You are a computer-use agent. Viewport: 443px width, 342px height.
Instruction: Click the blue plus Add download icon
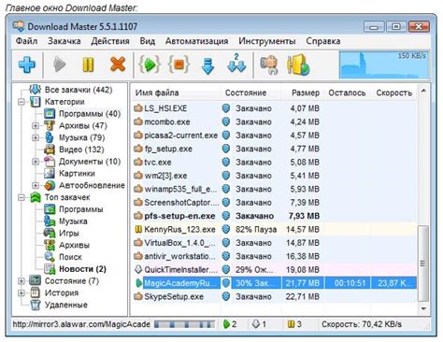(x=27, y=64)
